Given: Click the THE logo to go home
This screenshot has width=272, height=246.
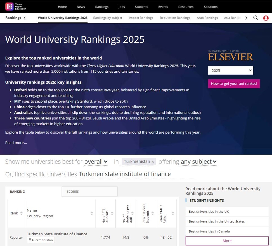Looking at the screenshot, I should (x=9, y=6).
